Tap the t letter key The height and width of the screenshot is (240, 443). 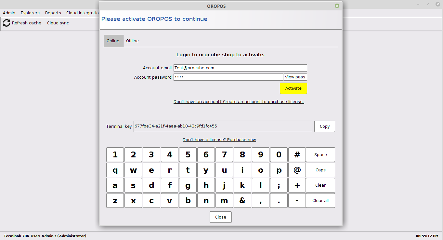(x=188, y=170)
